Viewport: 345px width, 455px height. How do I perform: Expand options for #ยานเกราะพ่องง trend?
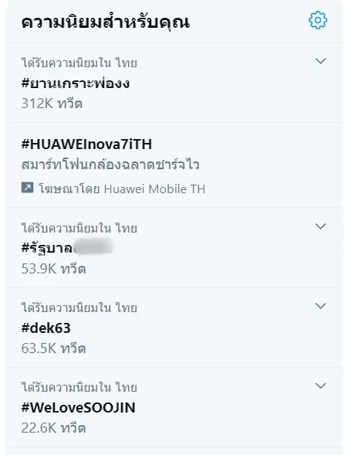(320, 61)
